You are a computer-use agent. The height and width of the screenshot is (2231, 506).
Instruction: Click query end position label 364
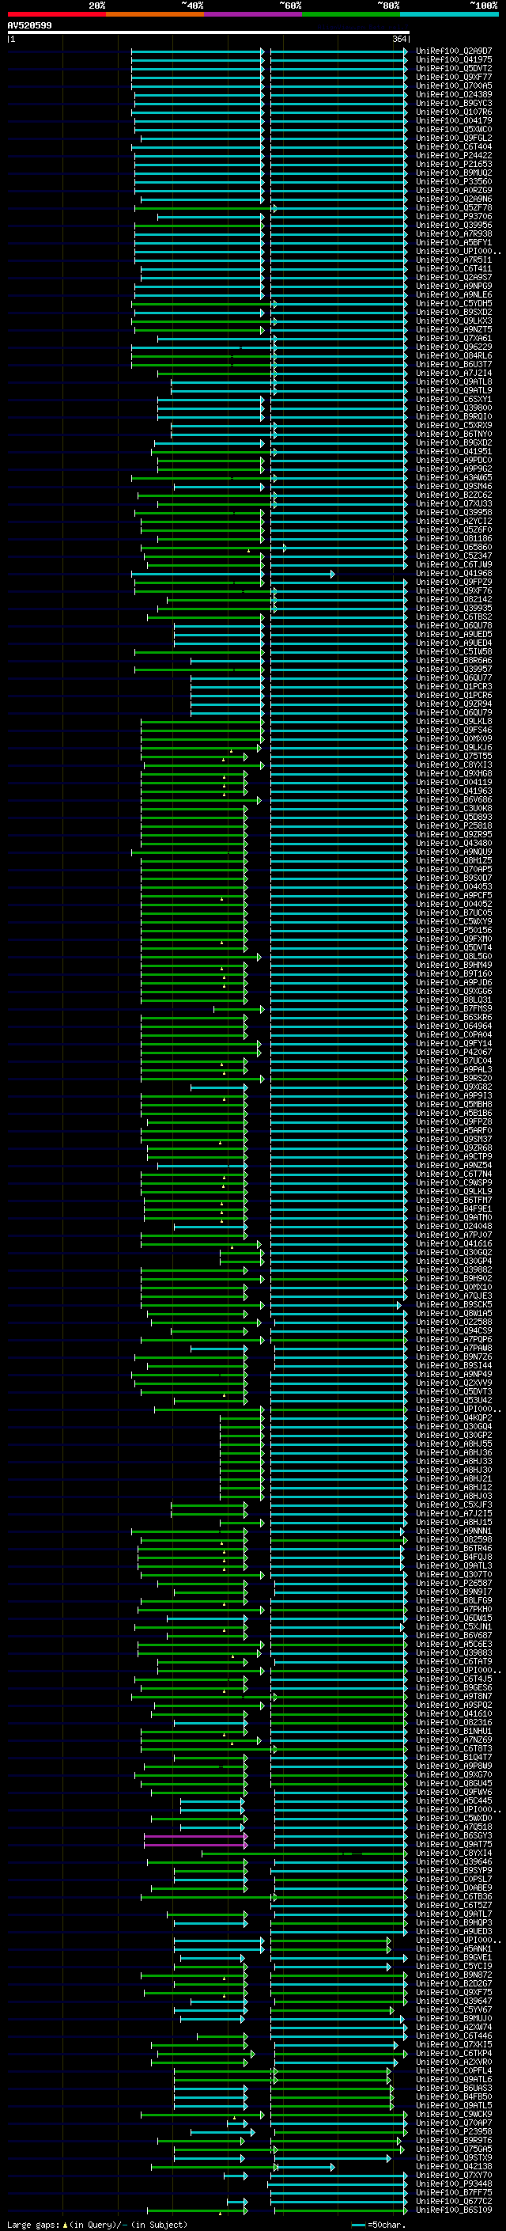pos(399,39)
